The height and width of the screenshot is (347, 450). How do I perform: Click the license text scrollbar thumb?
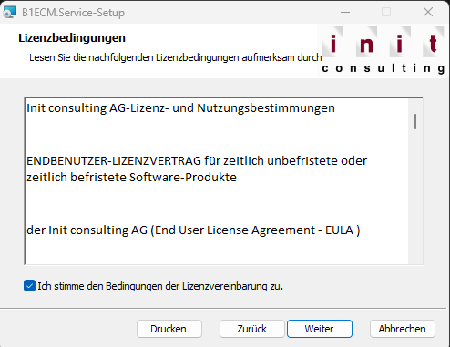[x=415, y=121]
